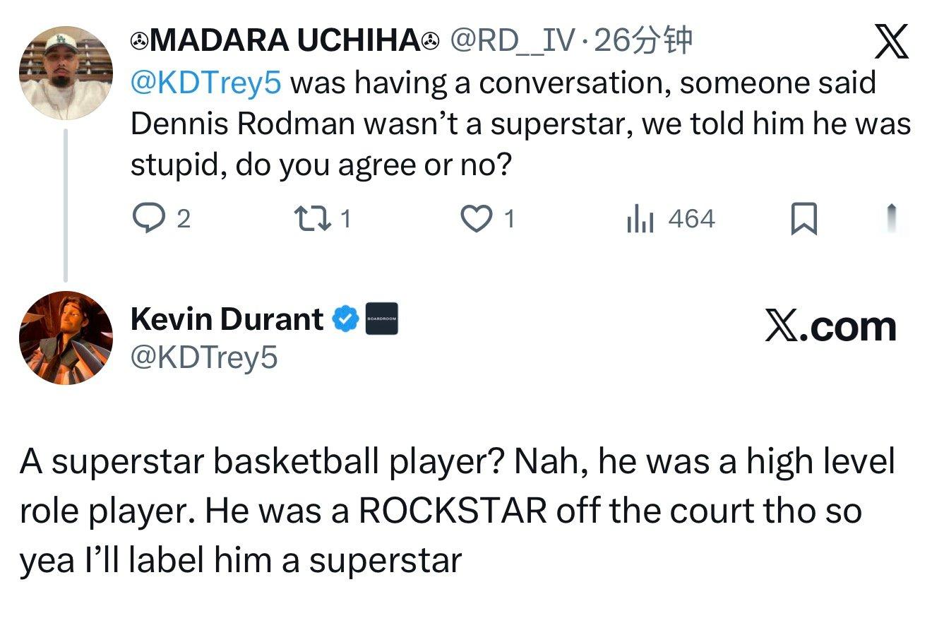This screenshot has width=932, height=623.
Task: Click the X.com watermark text
Action: (x=830, y=327)
